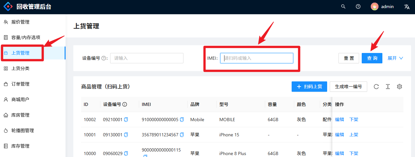Click the 扫码上货 button
Screen dimensions: 415x157
[309, 87]
